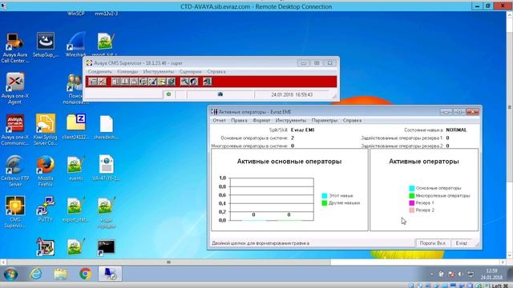Select the client24112 zip folder icon

point(75,127)
